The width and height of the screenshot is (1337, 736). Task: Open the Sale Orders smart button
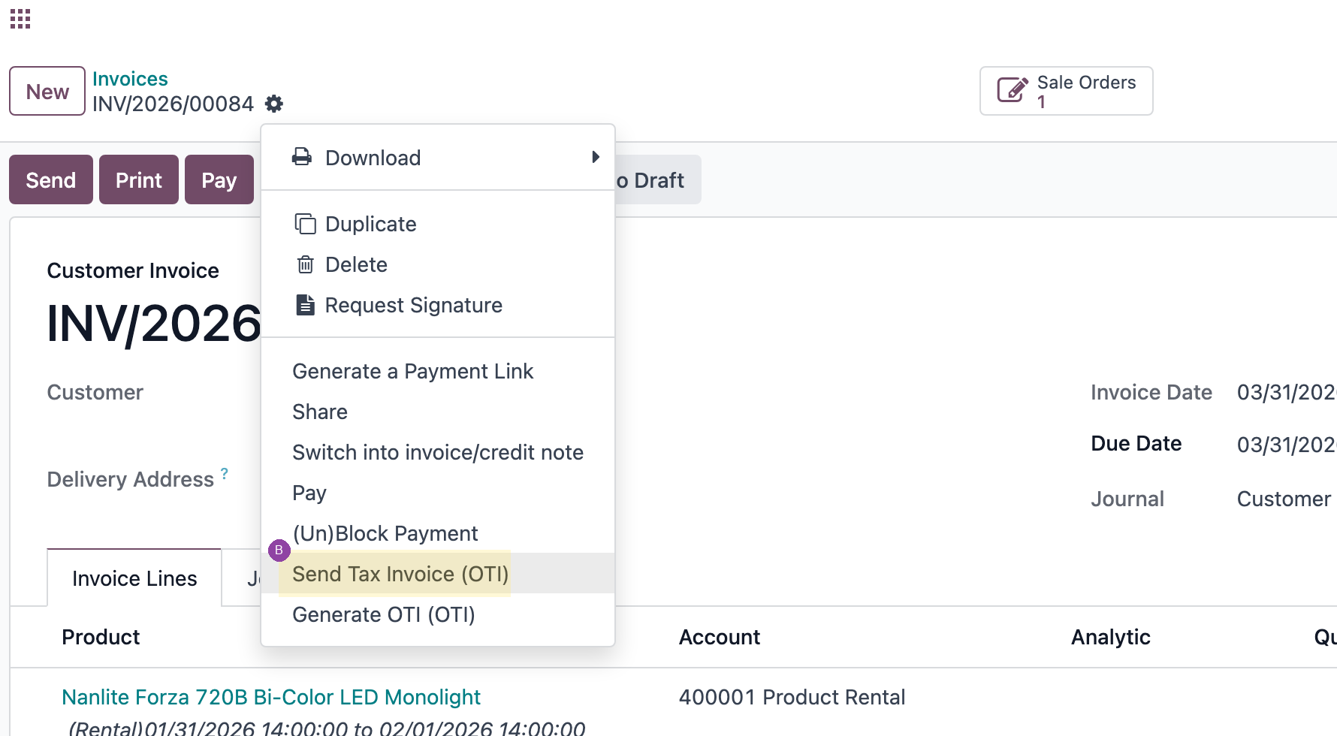(1066, 91)
